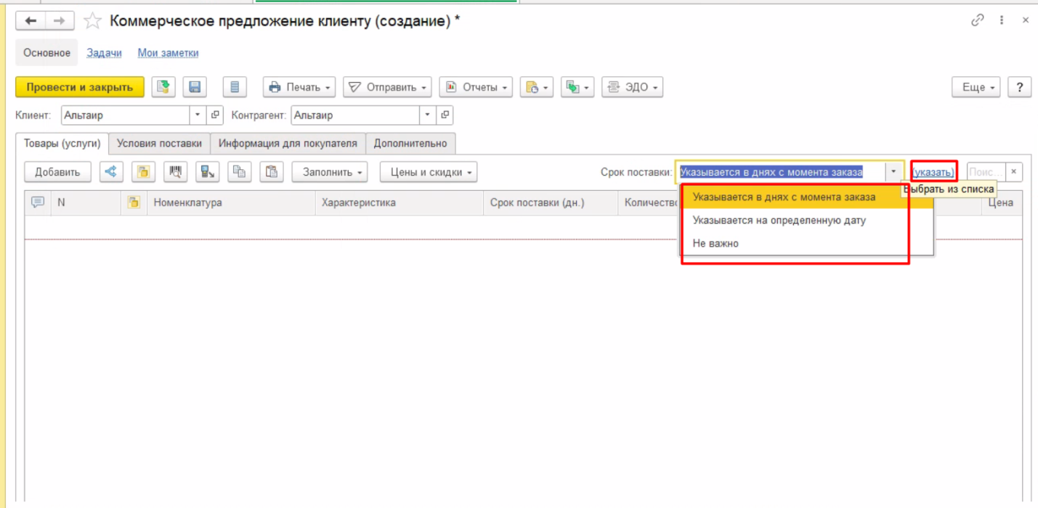1038x508 pixels.
Task: Choose 'Не важно' from the list
Action: pyautogui.click(x=715, y=243)
